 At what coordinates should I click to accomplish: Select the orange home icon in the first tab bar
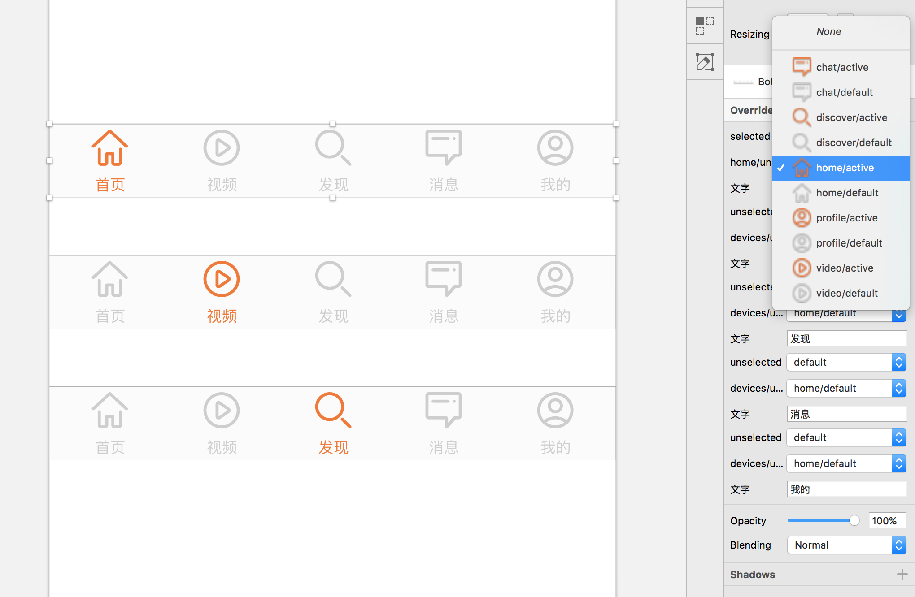pos(109,148)
